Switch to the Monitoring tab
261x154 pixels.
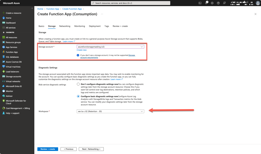[x=80, y=26]
